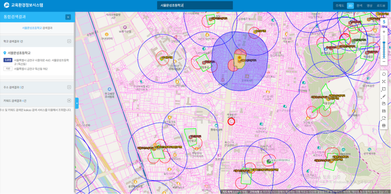This screenshot has height=194, width=391.
Task: Click the 한국해양조사협회 blue map marker
Action: (109, 89)
